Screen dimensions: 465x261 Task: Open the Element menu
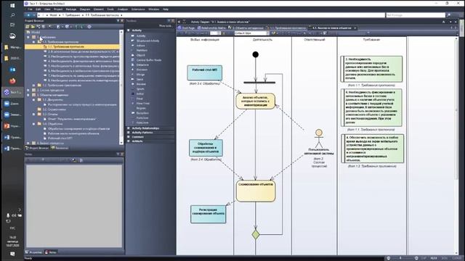point(99,9)
